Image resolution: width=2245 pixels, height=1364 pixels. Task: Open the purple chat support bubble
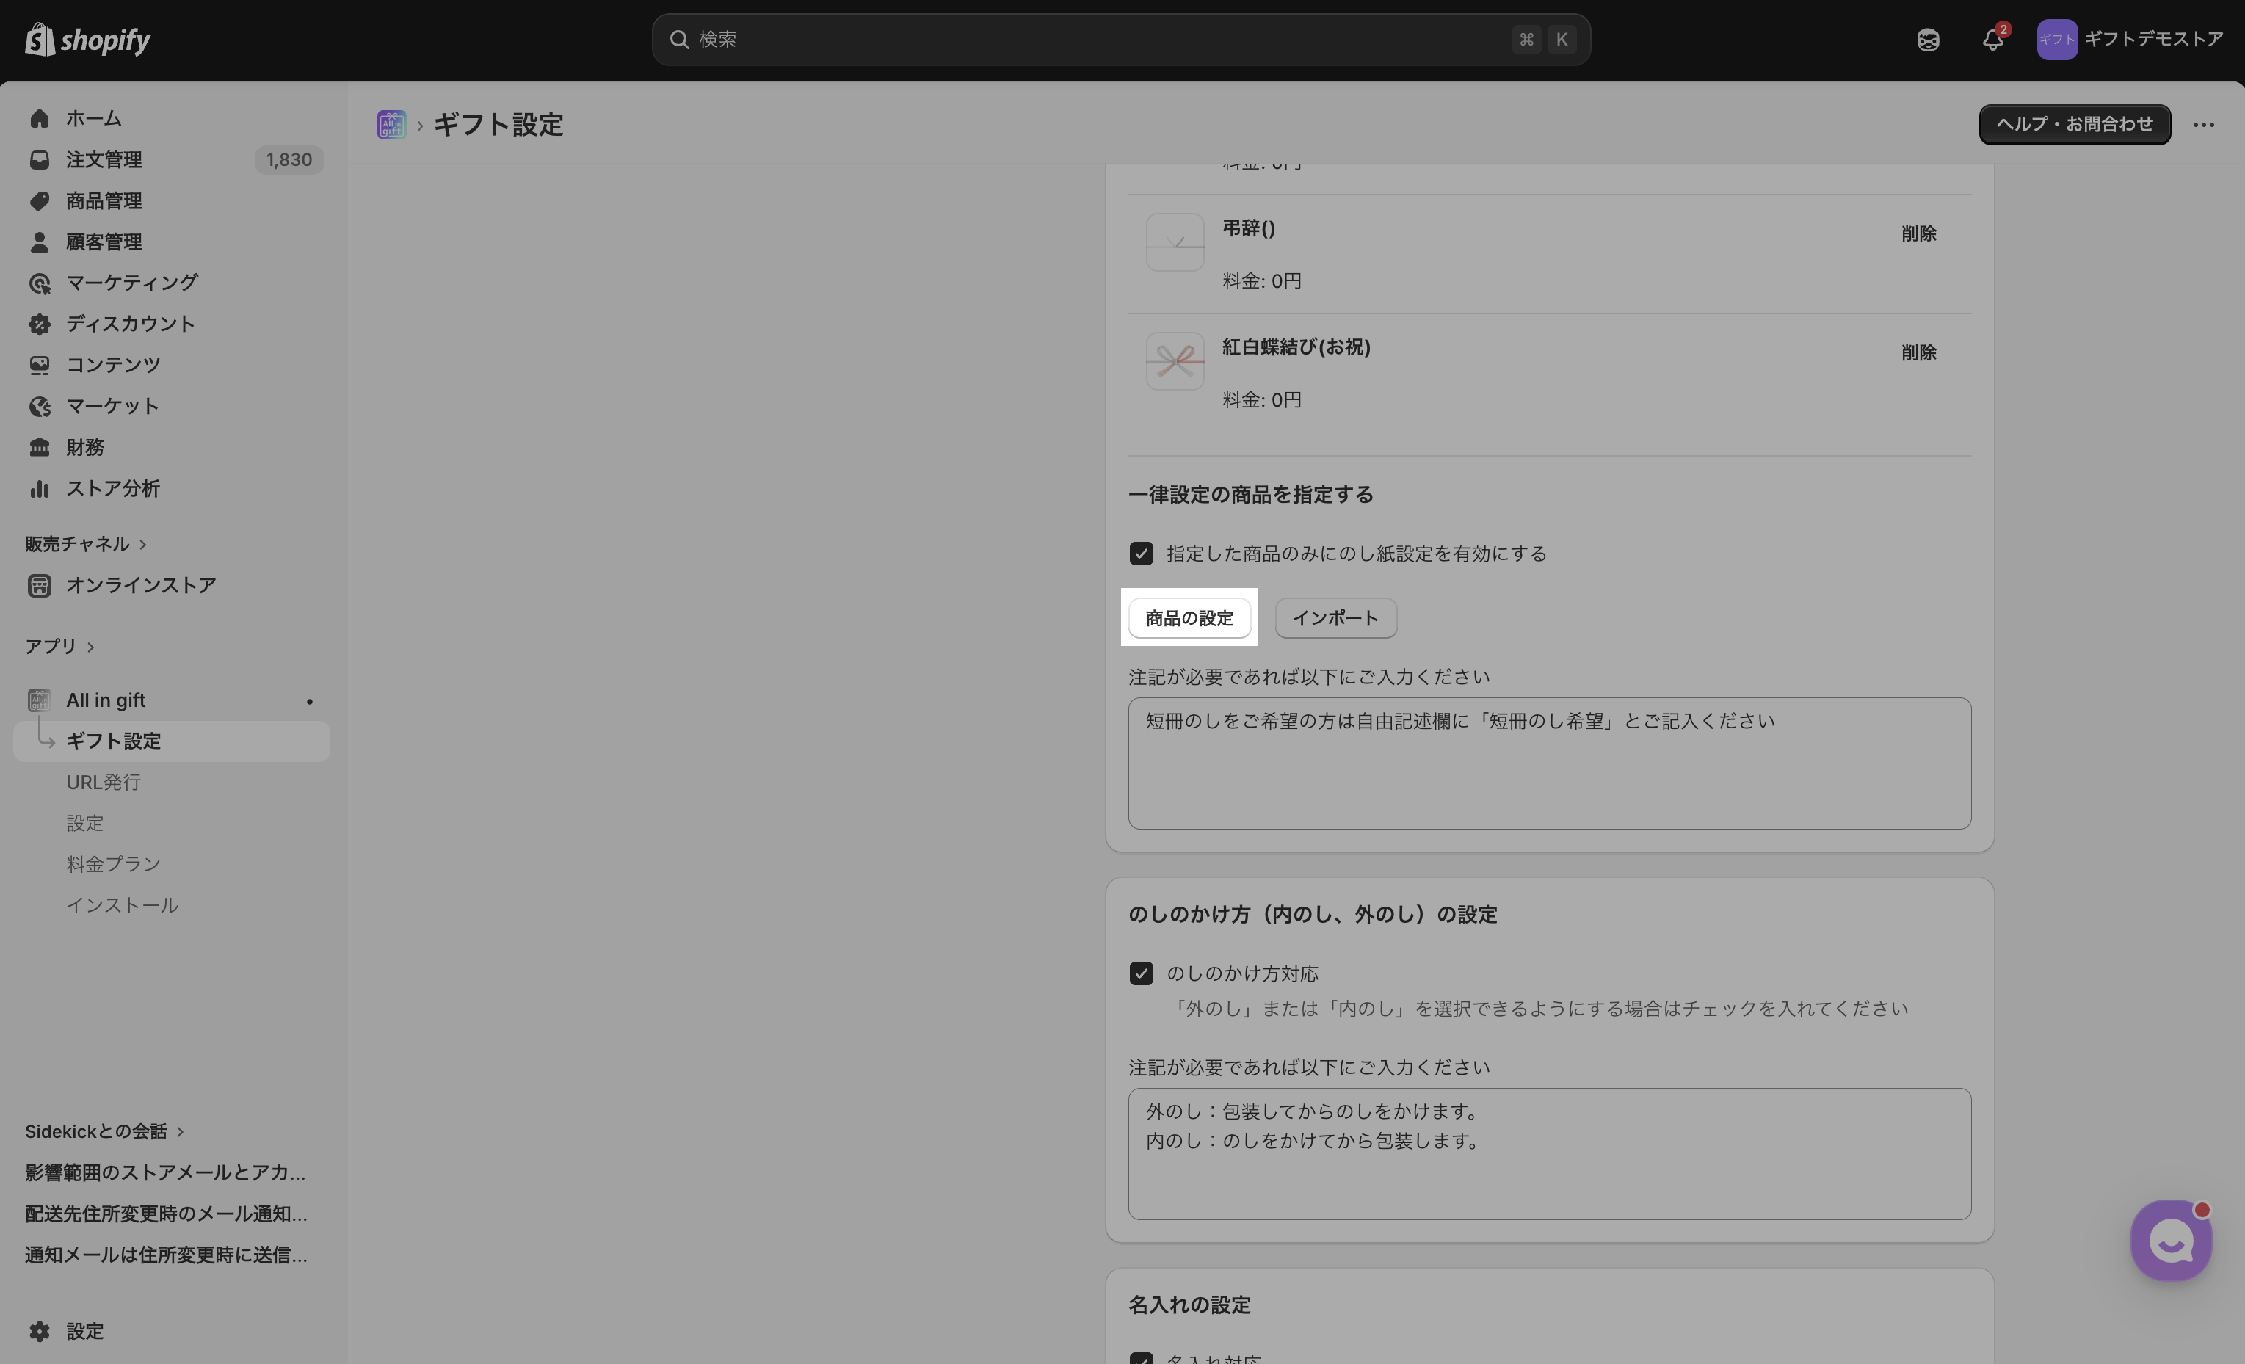2170,1240
